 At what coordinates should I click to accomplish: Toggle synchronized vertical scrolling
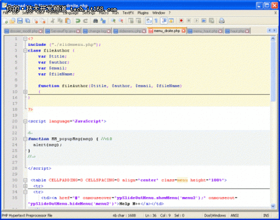tap(131, 21)
